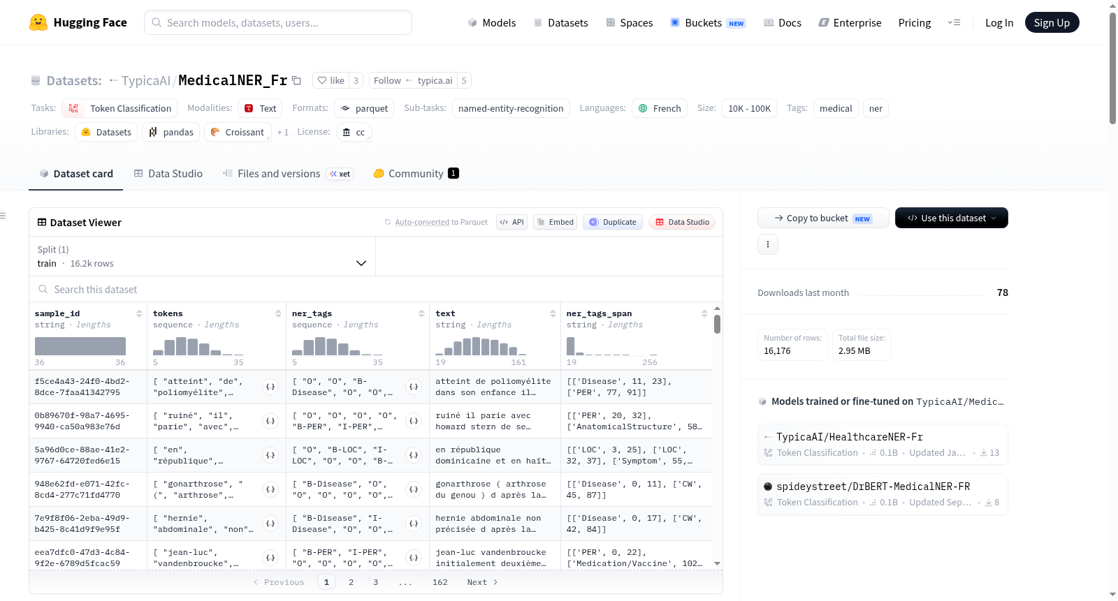Screen dimensions: 1118x601
Task: Open the three-dot options menu
Action: coord(768,244)
